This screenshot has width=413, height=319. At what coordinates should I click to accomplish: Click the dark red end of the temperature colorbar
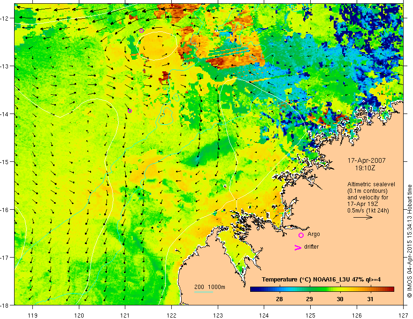(x=391, y=289)
